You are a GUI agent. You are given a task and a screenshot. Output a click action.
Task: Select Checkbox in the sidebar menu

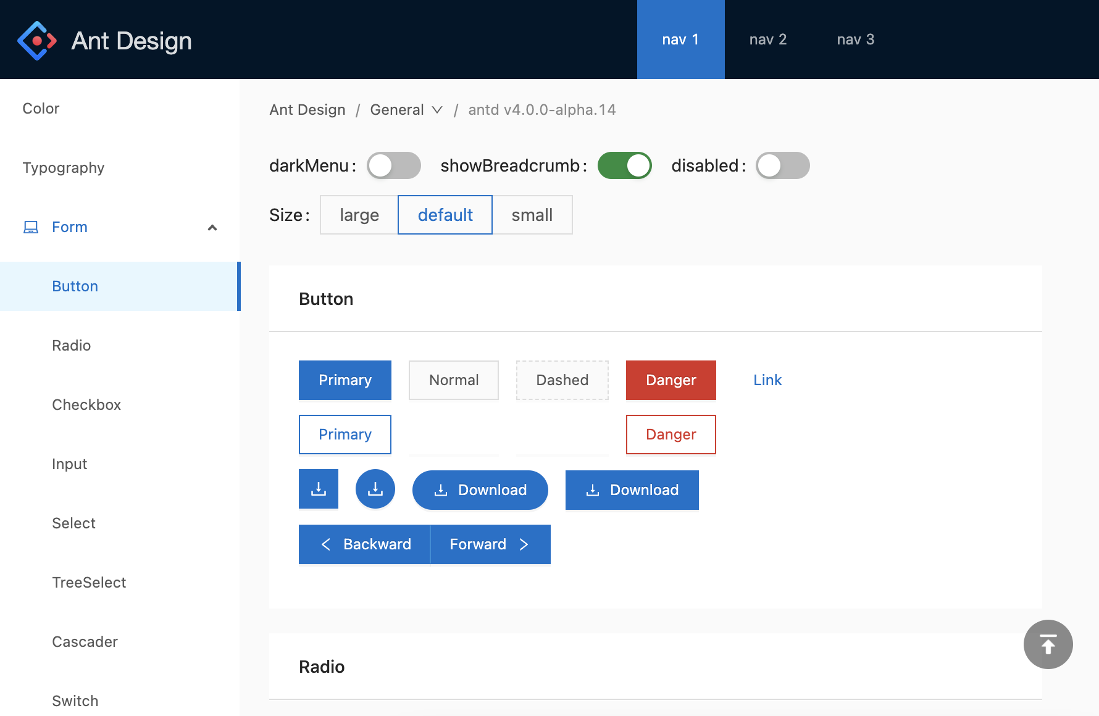coord(120,405)
